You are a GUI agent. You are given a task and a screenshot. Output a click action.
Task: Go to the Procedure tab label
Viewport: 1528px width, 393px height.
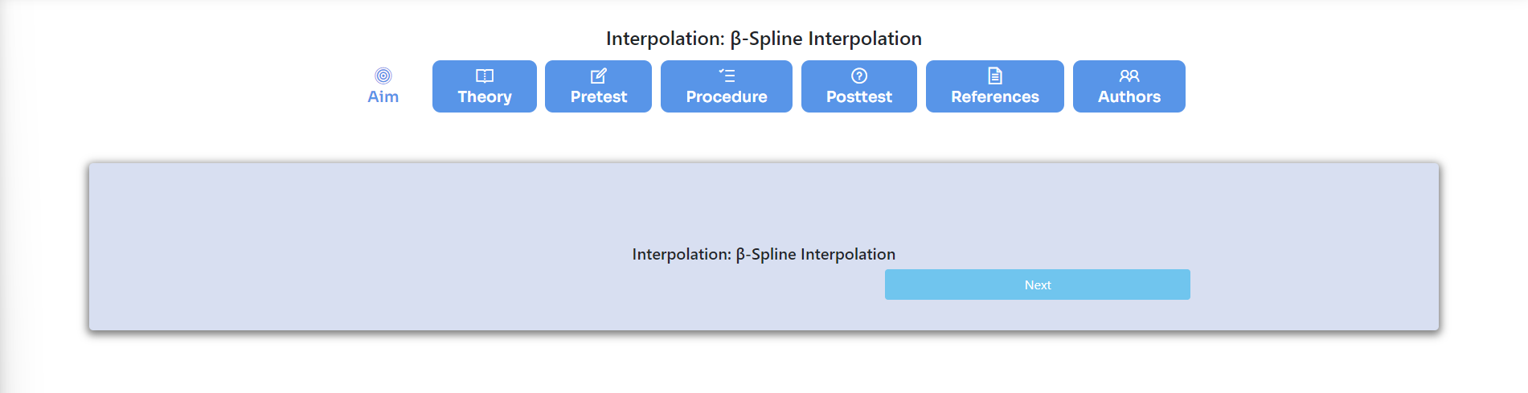[x=727, y=97]
